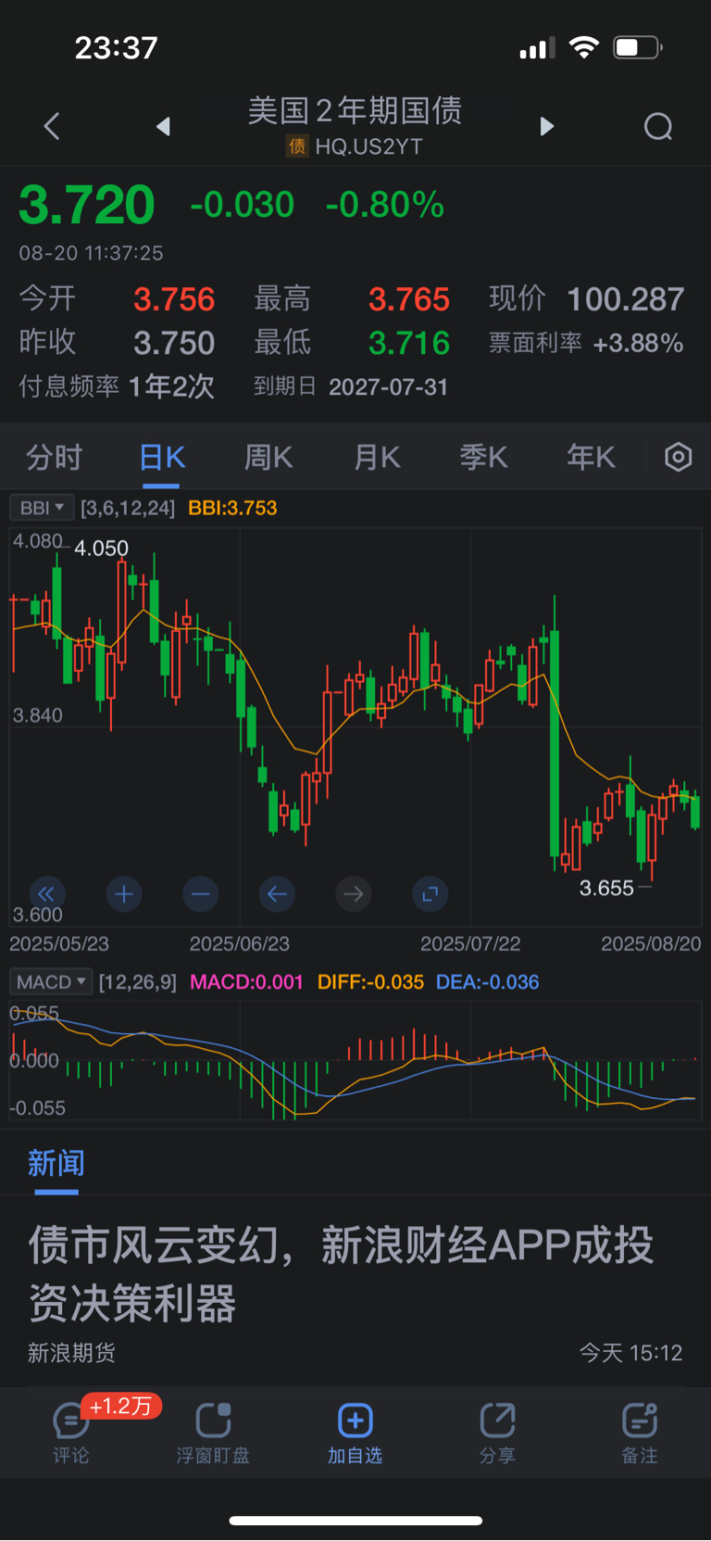Open floating window watch (浮窗盯盘)
This screenshot has height=1541, width=711.
pos(213,1433)
